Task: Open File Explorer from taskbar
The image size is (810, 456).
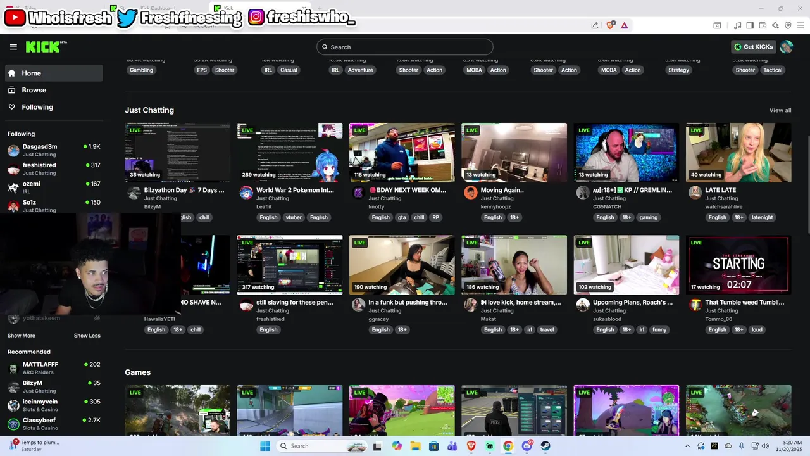Action: (415, 446)
